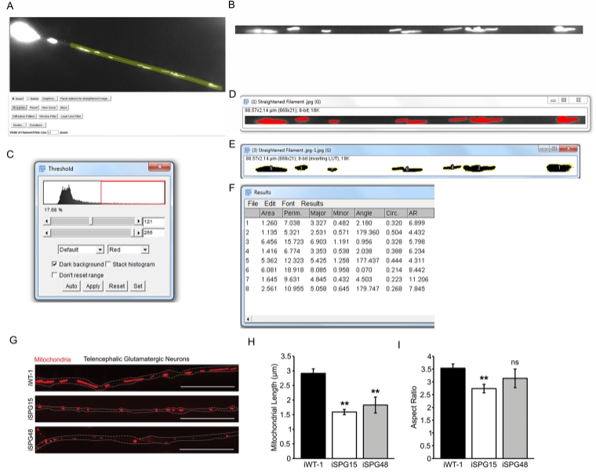Minimize the (3) Straightened Filament window
This screenshot has width=596, height=473.
(544, 149)
